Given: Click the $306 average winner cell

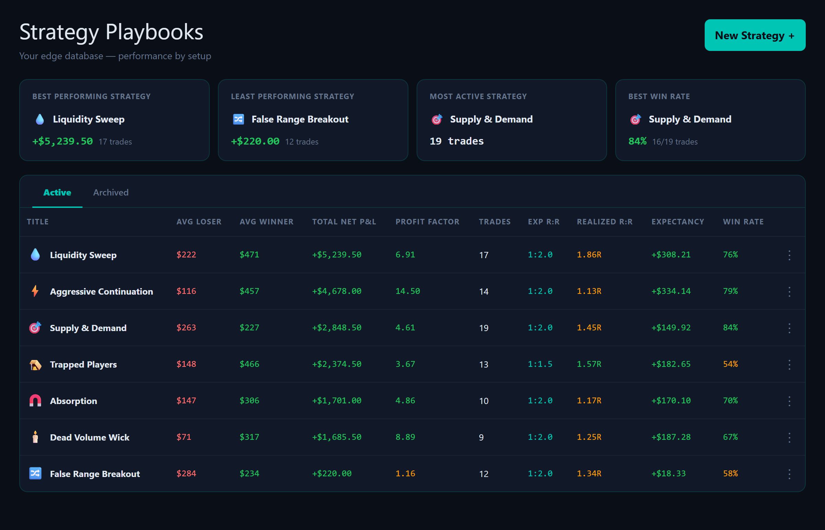Looking at the screenshot, I should [250, 401].
